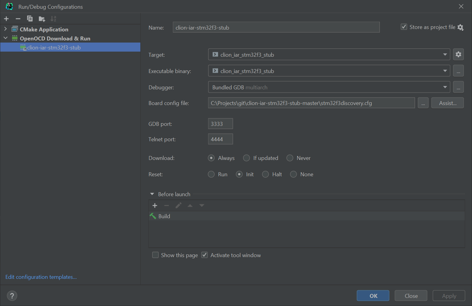The width and height of the screenshot is (472, 306).
Task: Collapse the OpenOCD Download & Run node
Action: tap(5, 38)
